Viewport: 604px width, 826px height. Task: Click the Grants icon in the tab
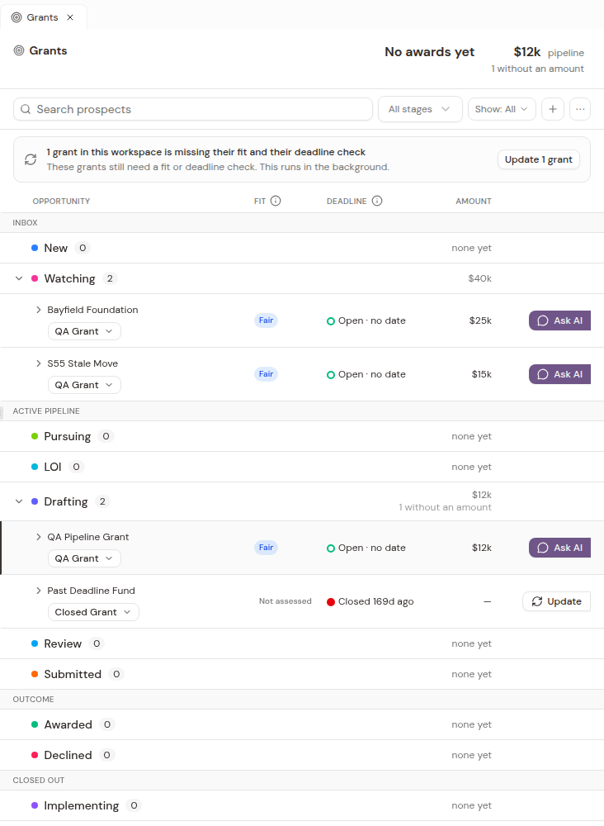(x=17, y=17)
